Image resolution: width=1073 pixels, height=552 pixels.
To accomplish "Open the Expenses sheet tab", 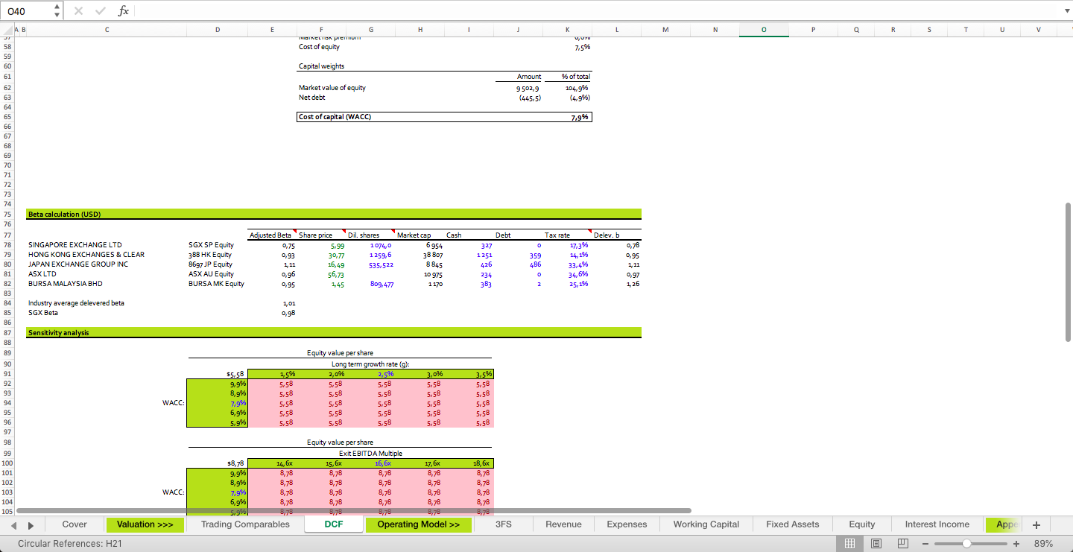I will 627,524.
